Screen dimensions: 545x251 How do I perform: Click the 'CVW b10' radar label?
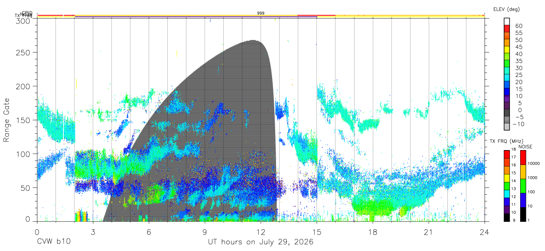[x=53, y=242]
